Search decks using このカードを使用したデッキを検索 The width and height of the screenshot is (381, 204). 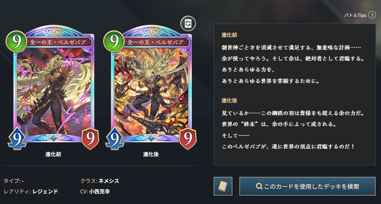coord(308,186)
